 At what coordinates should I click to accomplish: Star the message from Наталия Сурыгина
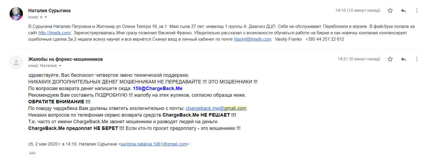coord(390,11)
